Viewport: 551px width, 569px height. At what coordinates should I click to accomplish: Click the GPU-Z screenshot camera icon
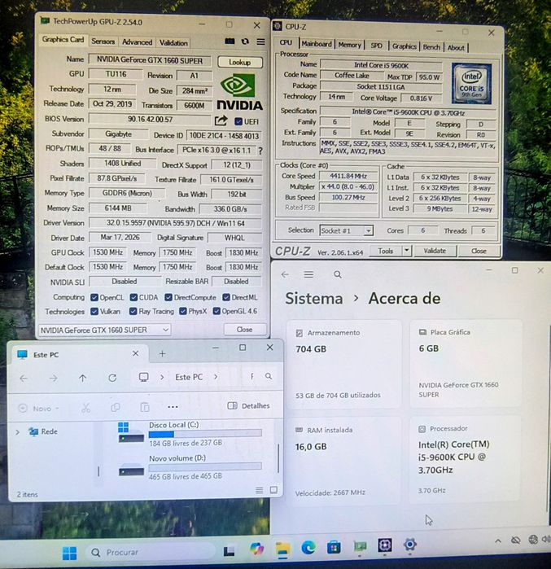coord(230,41)
